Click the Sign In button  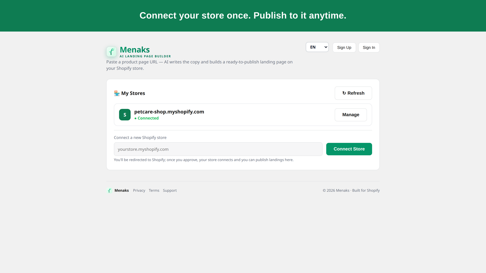tap(369, 47)
